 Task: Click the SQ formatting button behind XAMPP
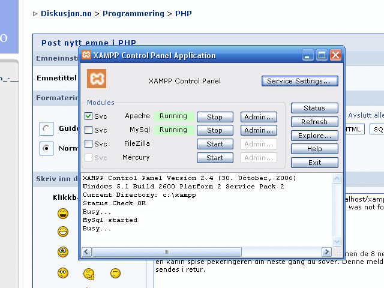pos(377,129)
